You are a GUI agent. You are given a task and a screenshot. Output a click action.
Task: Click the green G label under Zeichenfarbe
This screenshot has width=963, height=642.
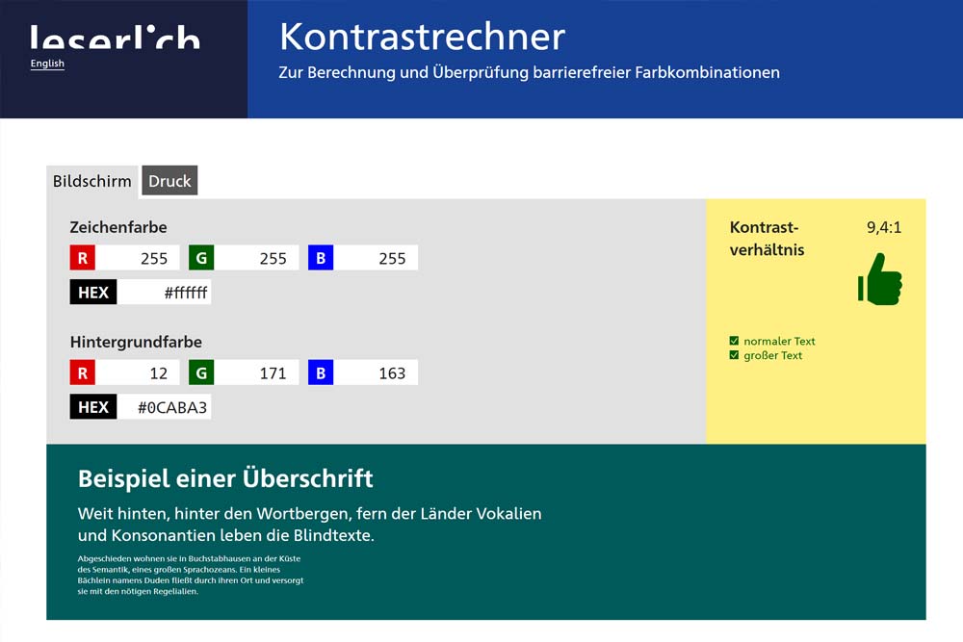[201, 258]
